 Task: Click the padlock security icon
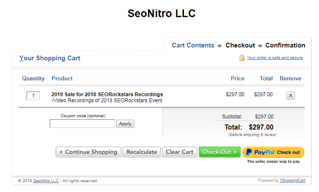[242, 58]
